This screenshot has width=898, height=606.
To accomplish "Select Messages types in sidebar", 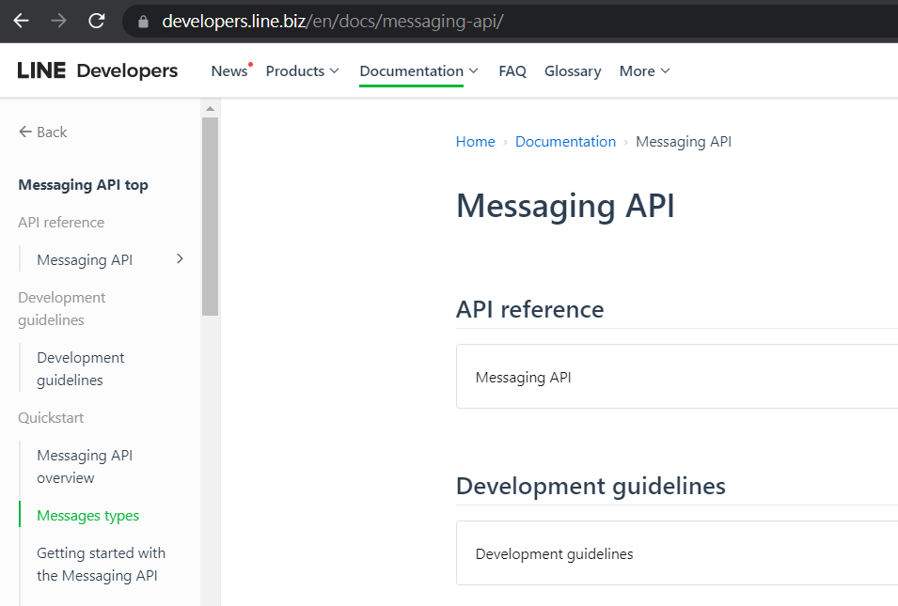I will click(87, 516).
